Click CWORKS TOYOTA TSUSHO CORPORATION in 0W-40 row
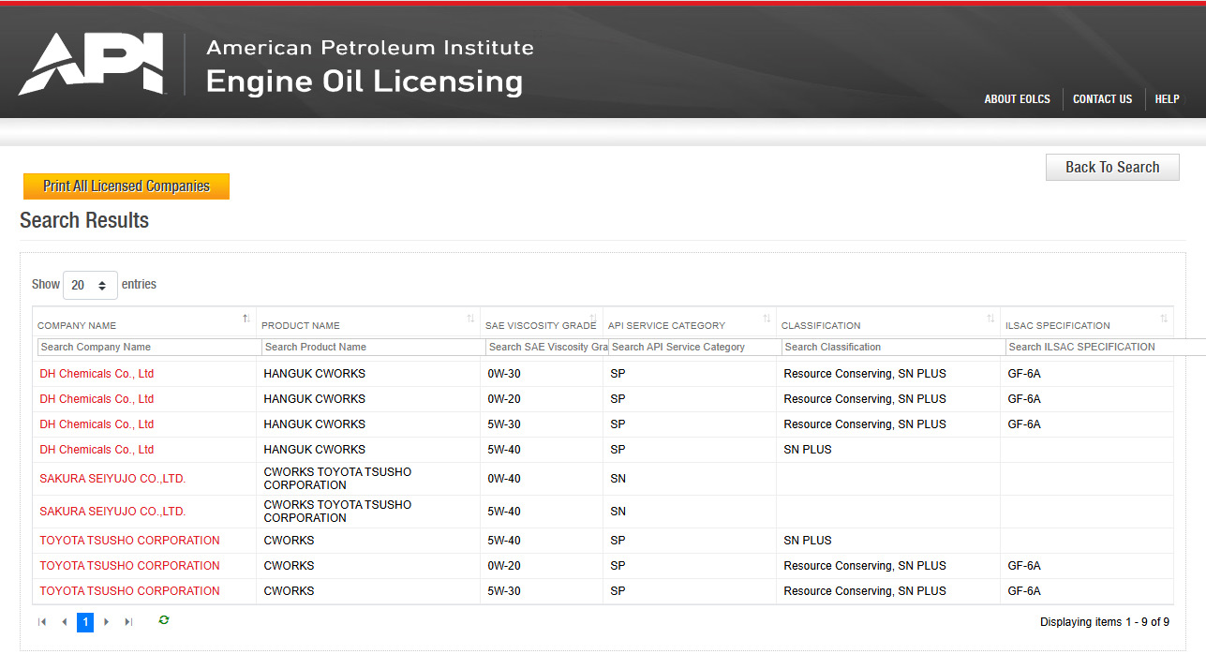The width and height of the screenshot is (1206, 654). tap(337, 479)
